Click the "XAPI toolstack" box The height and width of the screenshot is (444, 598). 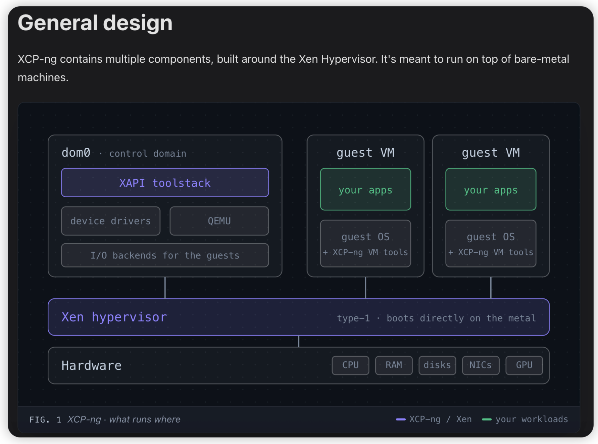click(165, 183)
